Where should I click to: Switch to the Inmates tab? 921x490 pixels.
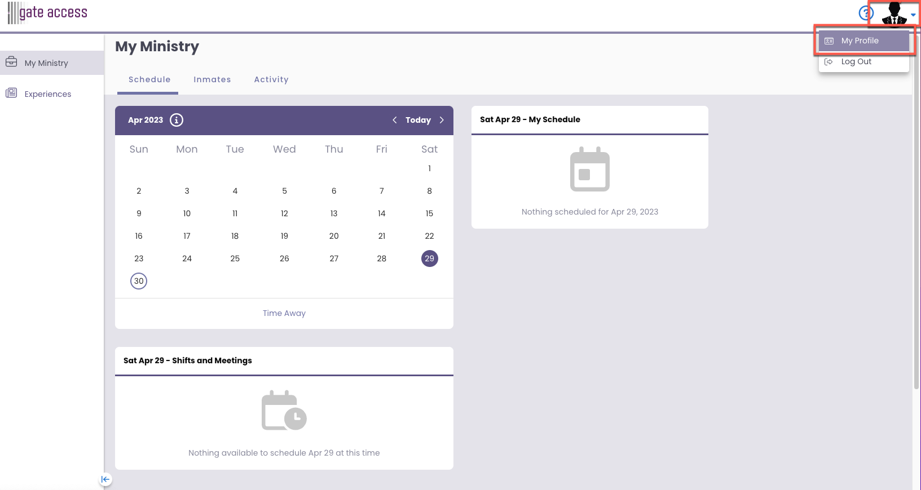pos(212,79)
